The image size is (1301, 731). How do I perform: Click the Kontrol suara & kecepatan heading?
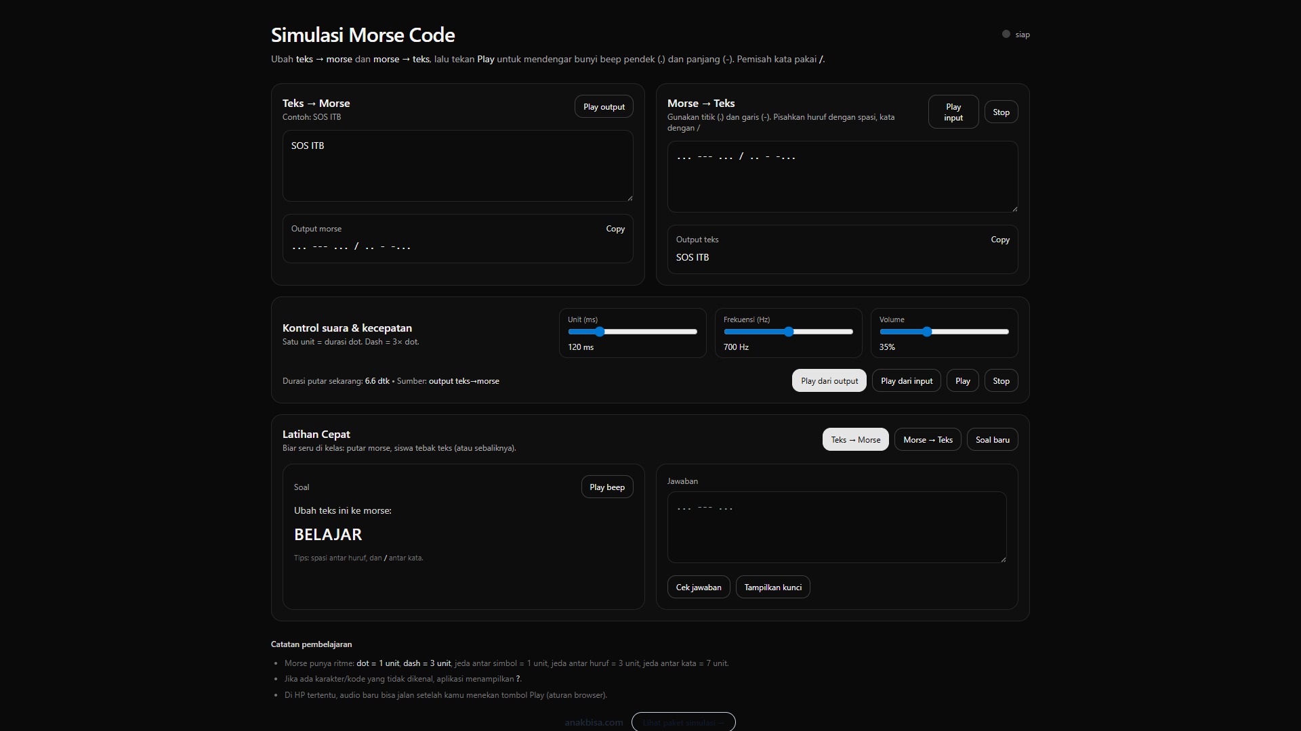click(x=347, y=328)
